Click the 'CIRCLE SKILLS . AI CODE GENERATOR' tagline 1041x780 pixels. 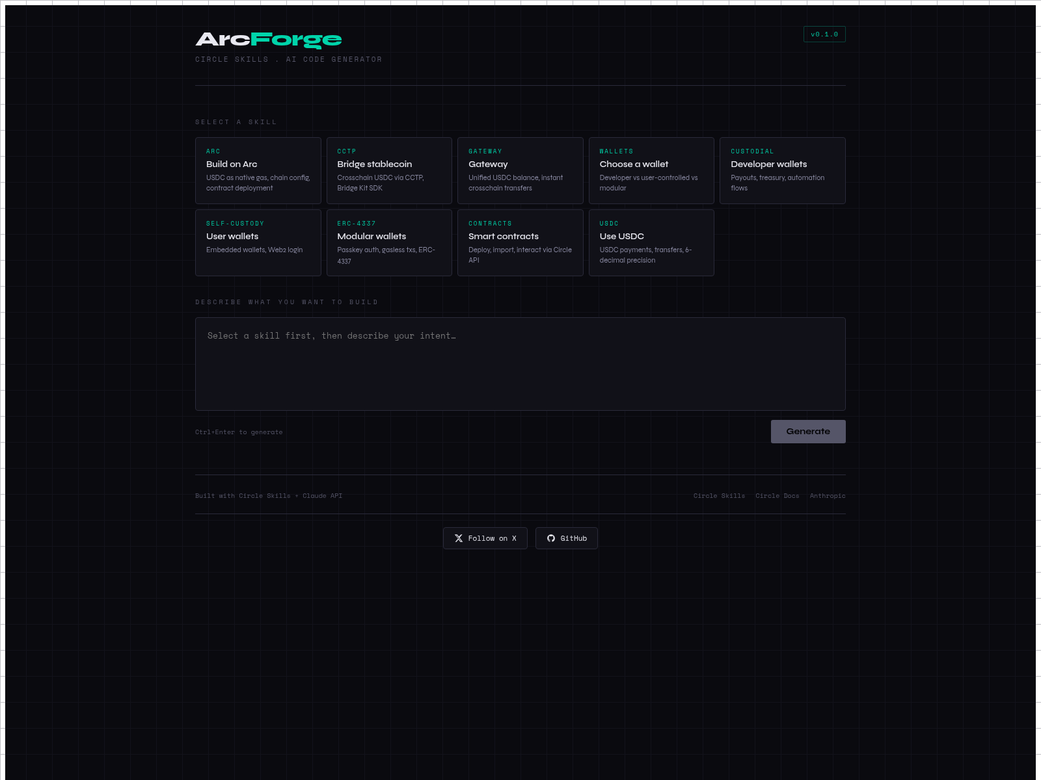288,59
